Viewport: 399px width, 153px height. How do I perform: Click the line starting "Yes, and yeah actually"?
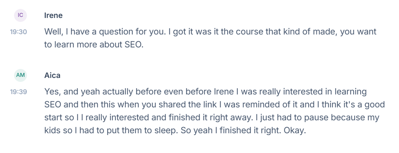click(x=205, y=92)
